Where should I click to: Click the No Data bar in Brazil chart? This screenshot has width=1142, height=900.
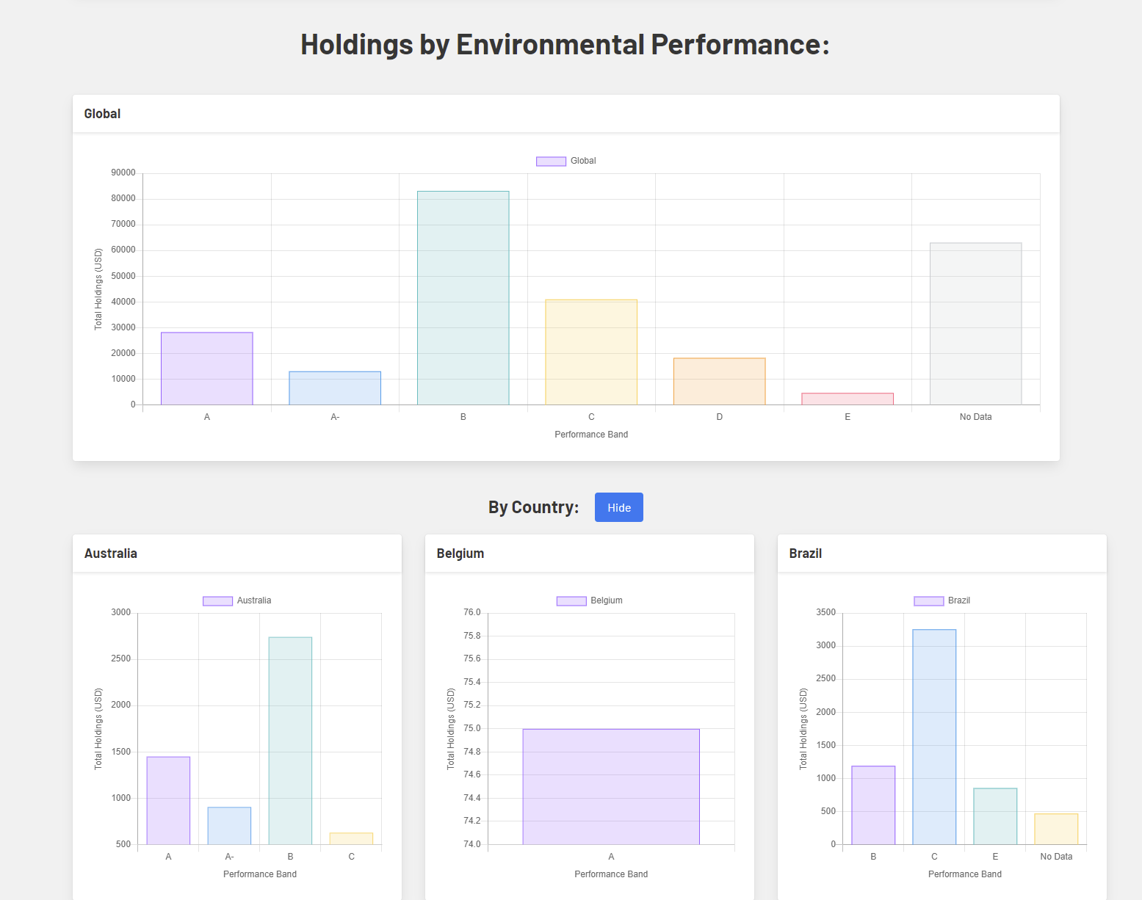[x=1056, y=829]
